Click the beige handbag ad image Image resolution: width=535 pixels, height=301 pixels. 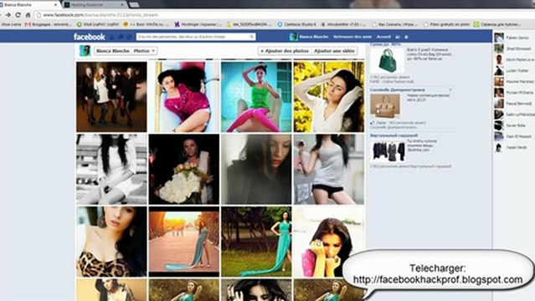(385, 106)
